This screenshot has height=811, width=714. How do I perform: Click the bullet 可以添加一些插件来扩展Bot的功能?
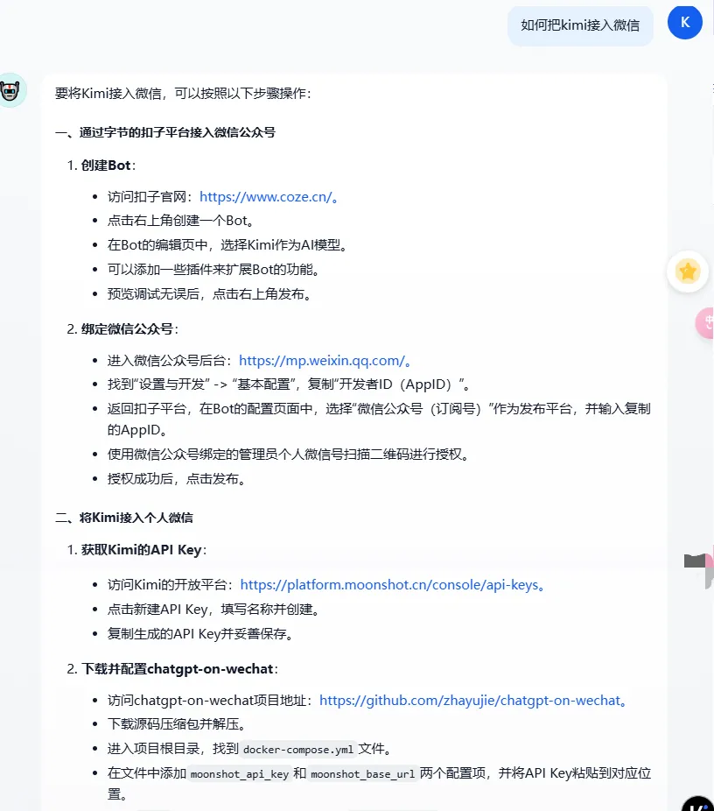[x=214, y=270]
